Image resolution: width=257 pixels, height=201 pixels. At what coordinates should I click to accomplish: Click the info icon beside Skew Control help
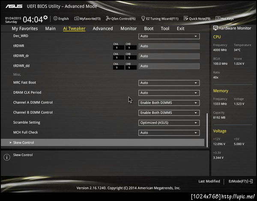pyautogui.click(x=7, y=157)
